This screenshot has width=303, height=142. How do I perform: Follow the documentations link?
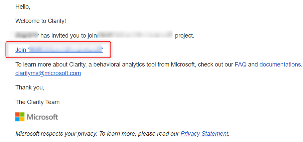point(280,65)
